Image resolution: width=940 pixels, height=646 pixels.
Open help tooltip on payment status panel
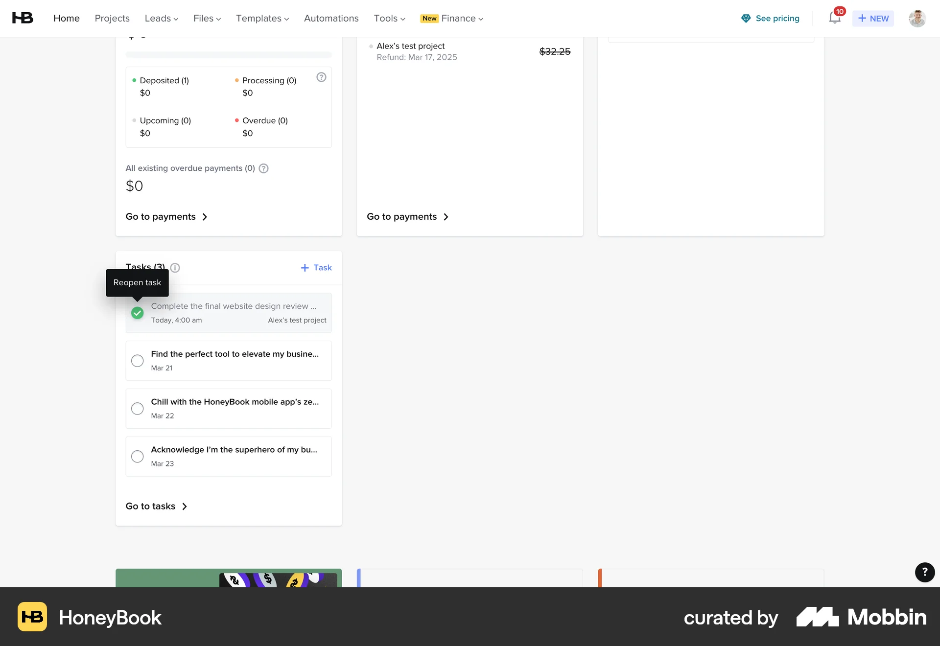pos(321,77)
